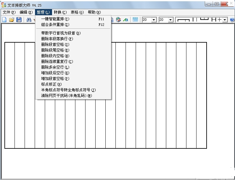Select 增加段后空行(K)

pos(73,73)
